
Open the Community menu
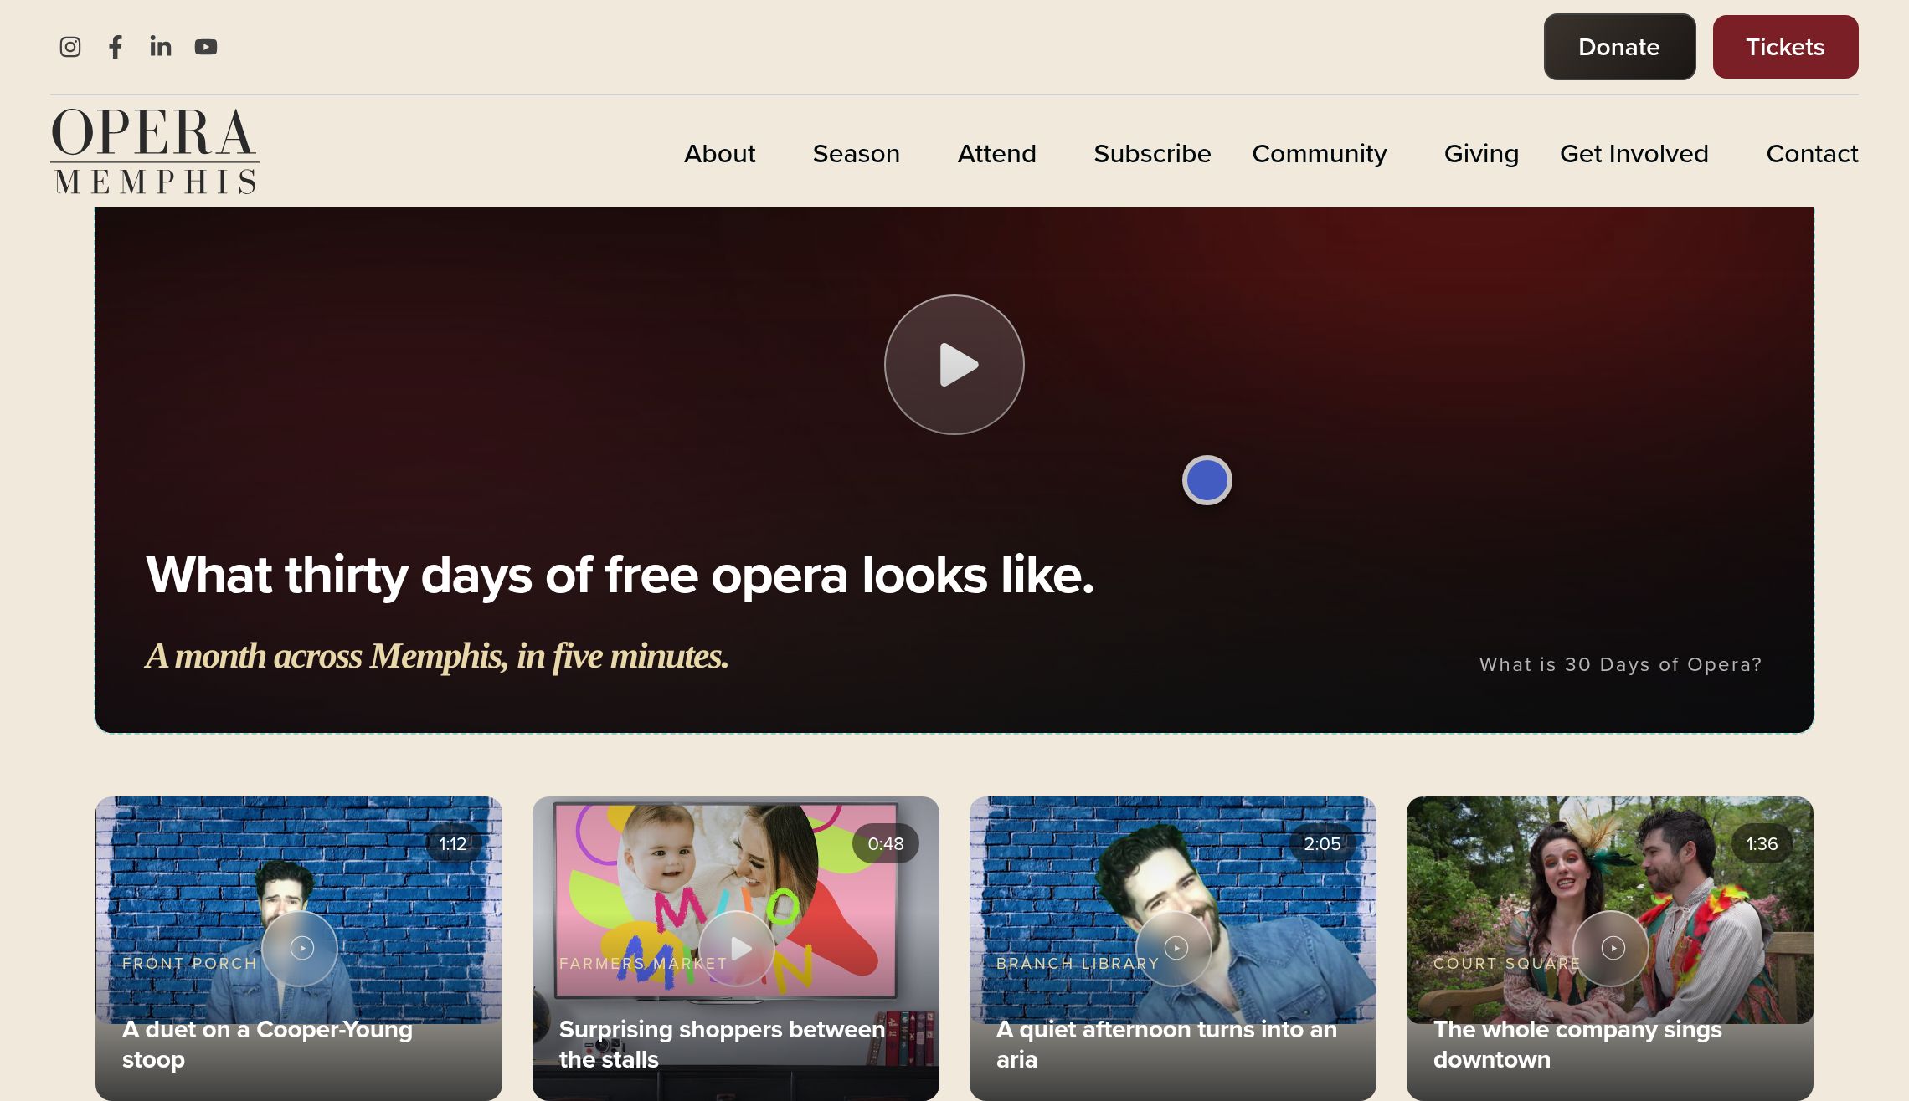[x=1320, y=154]
